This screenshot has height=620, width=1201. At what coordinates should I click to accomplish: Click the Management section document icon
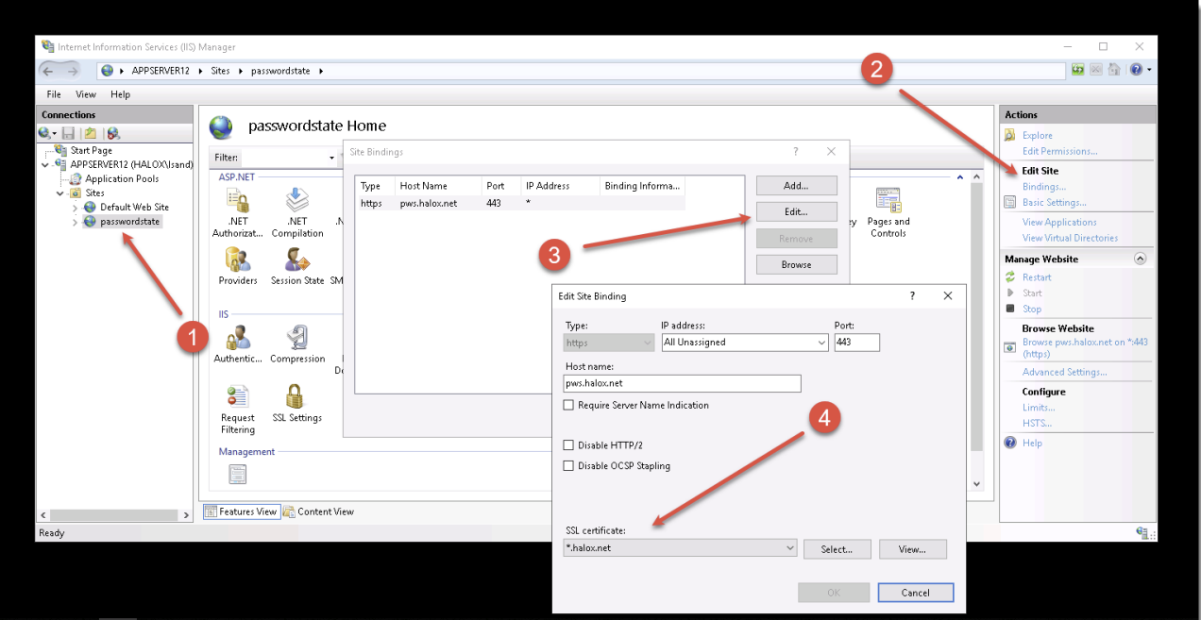pos(238,475)
